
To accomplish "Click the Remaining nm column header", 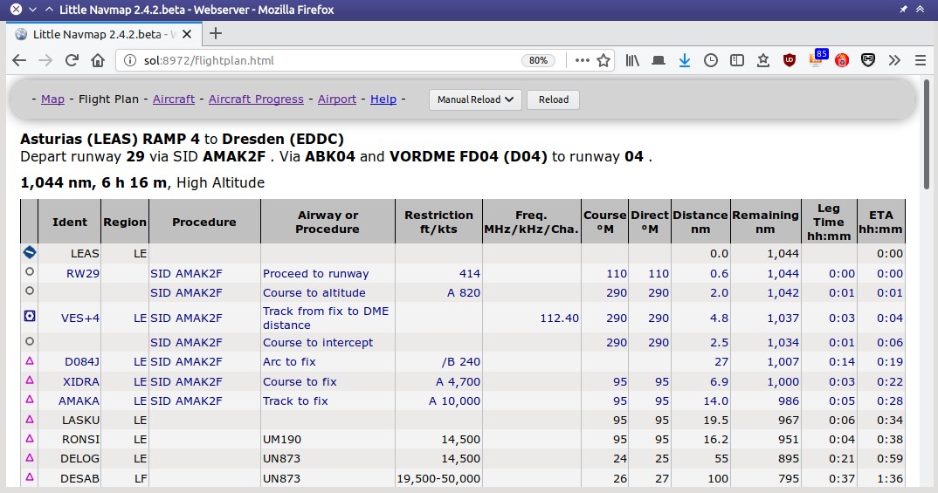I will (x=765, y=222).
